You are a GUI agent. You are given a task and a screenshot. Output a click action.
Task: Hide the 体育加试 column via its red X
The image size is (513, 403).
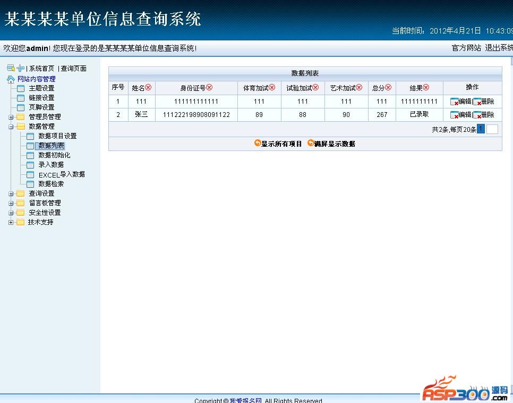tap(272, 88)
